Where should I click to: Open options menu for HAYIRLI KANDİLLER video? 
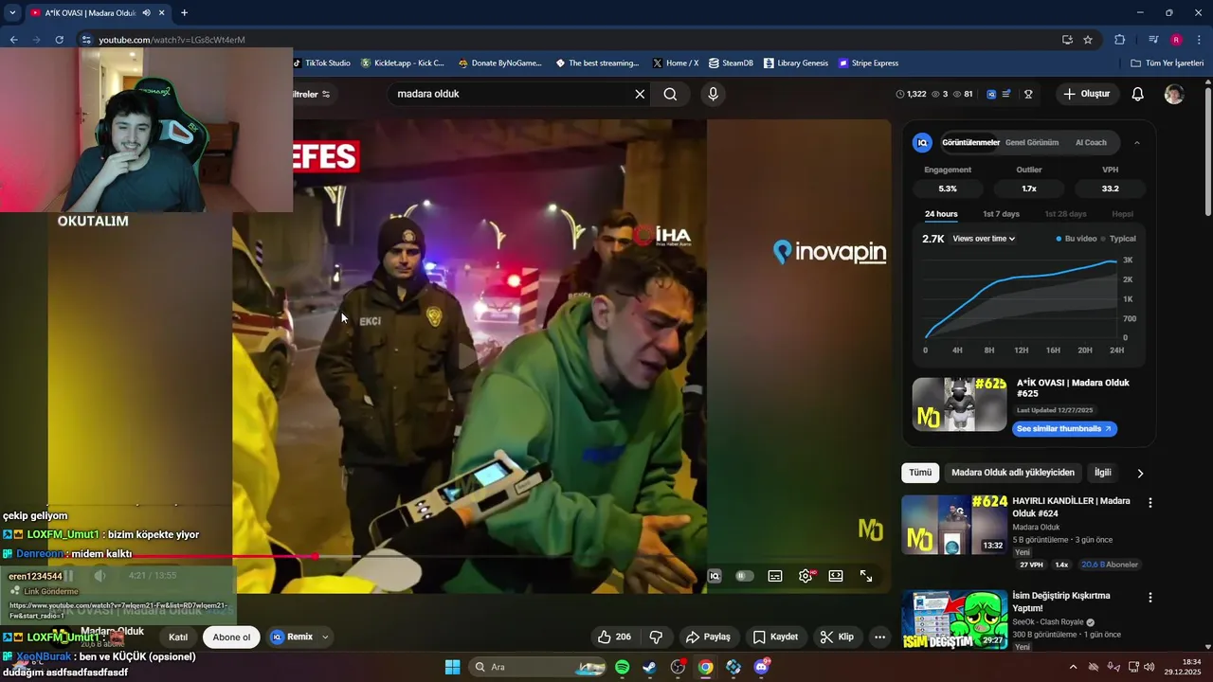(x=1150, y=503)
